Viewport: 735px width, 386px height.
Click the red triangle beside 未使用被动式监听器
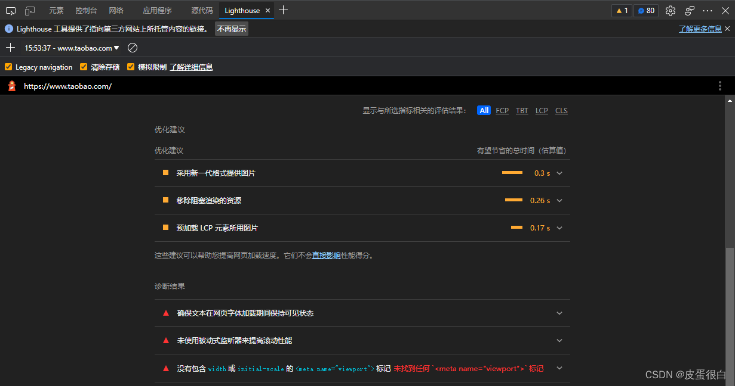(166, 341)
